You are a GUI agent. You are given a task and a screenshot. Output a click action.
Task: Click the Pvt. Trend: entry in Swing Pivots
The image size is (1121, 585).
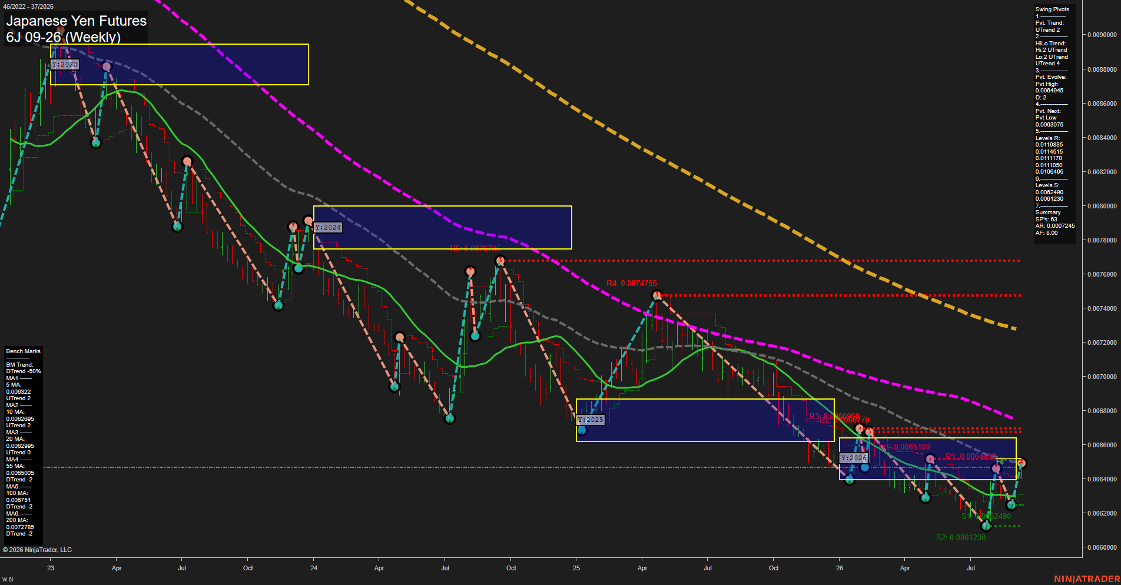[x=1050, y=23]
